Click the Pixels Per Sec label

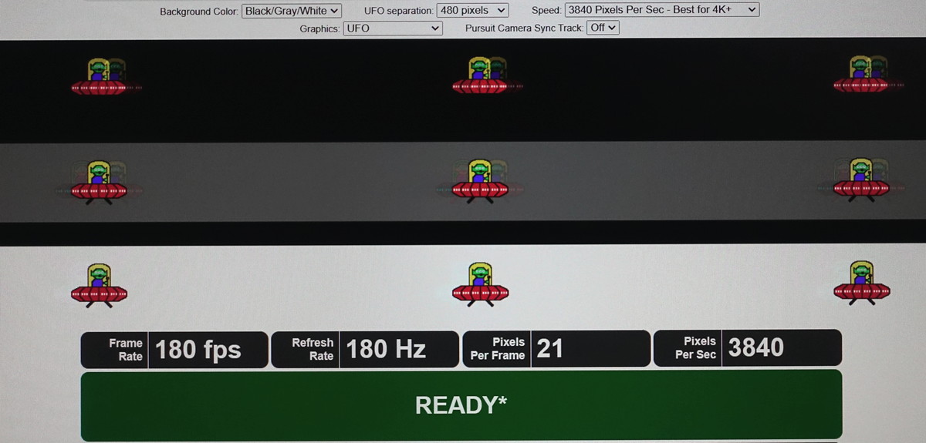point(695,347)
